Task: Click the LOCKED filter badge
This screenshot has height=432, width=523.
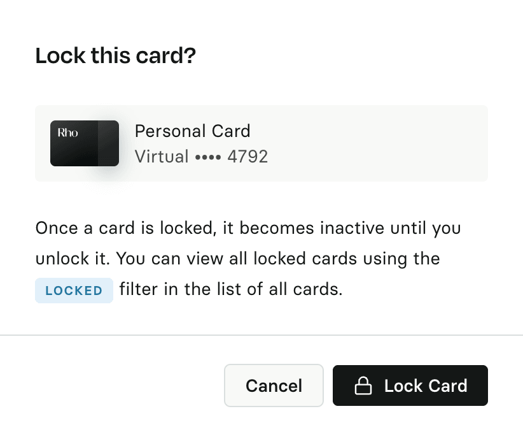Action: point(74,291)
